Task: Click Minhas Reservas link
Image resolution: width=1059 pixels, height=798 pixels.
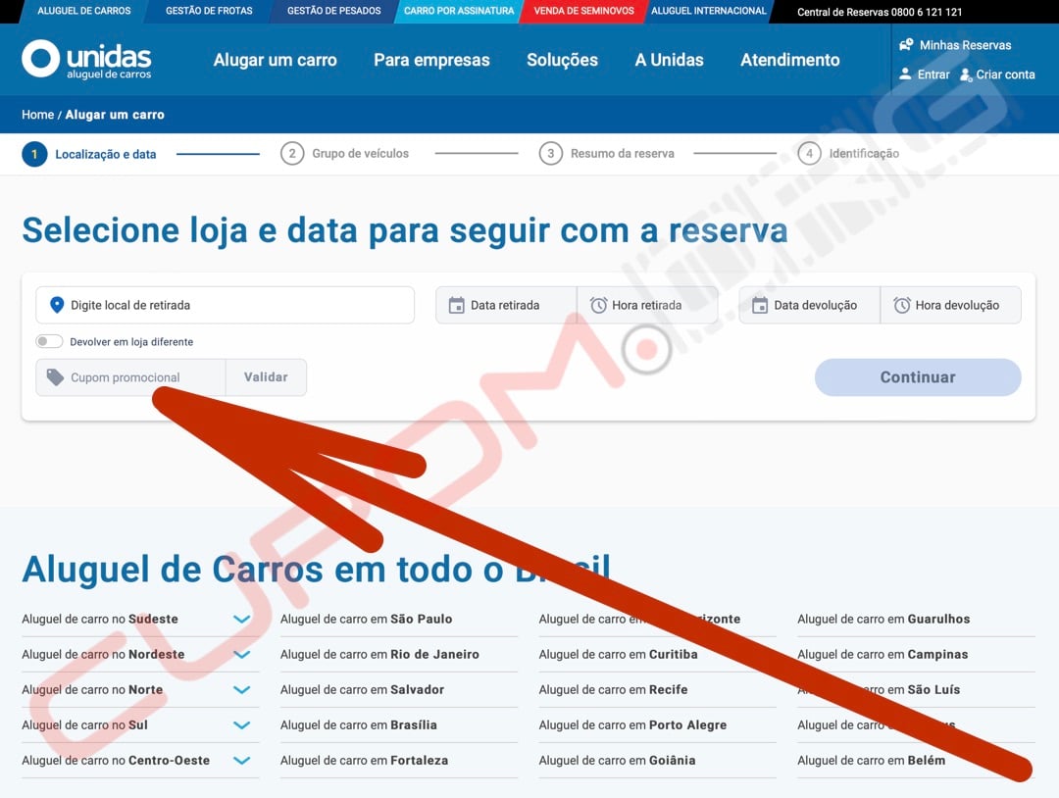Action: coord(965,45)
